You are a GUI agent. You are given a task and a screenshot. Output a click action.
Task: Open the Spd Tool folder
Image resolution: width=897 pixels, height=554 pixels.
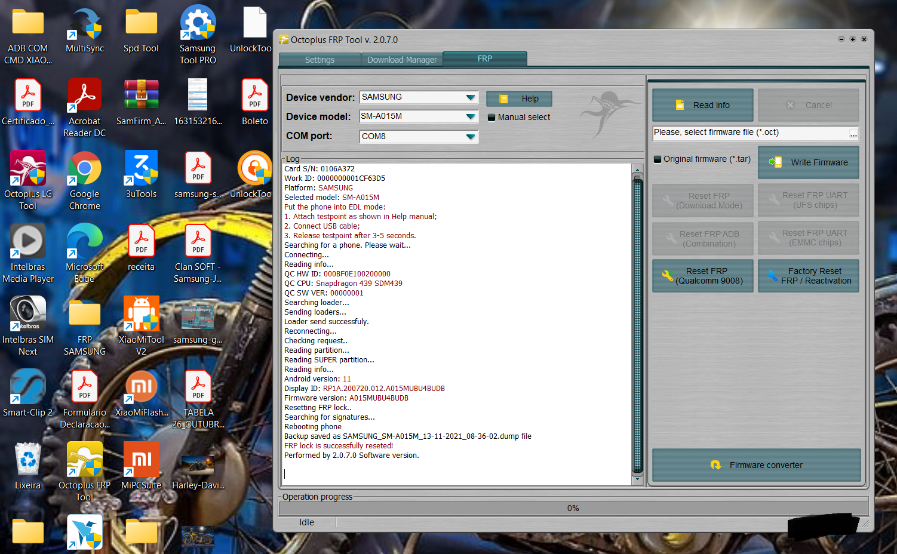[x=141, y=31]
